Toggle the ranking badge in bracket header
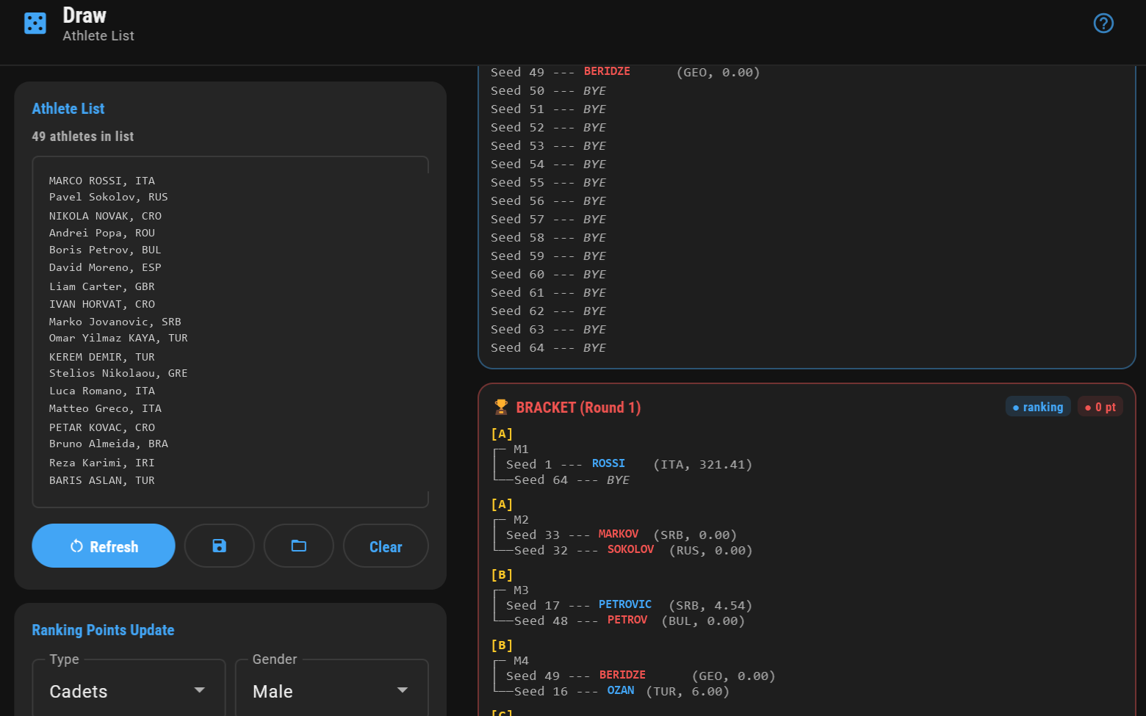Image resolution: width=1146 pixels, height=716 pixels. pyautogui.click(x=1038, y=407)
